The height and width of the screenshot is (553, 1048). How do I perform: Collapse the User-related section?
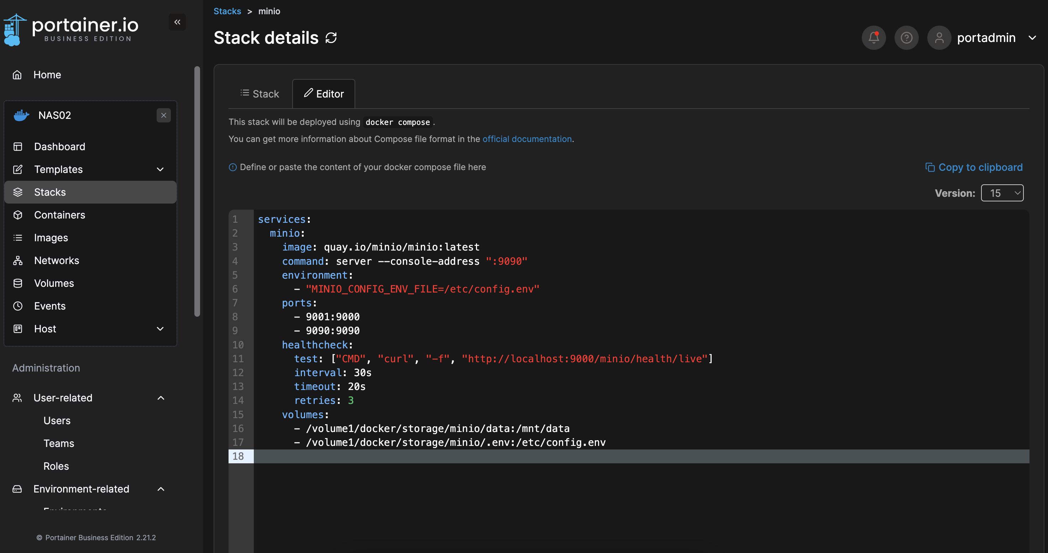161,398
